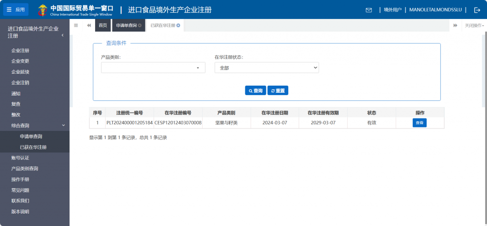487x226 pixels.
Task: Toggle the sidebar hamburger icon next to tabs
Action: tap(76, 26)
